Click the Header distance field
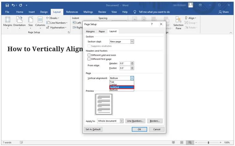Screen dimensions: 235x146 pos(125,63)
